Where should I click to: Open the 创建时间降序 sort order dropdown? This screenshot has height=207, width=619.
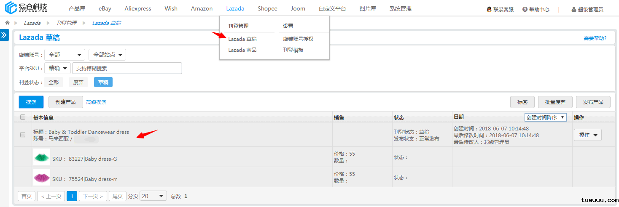tap(545, 117)
